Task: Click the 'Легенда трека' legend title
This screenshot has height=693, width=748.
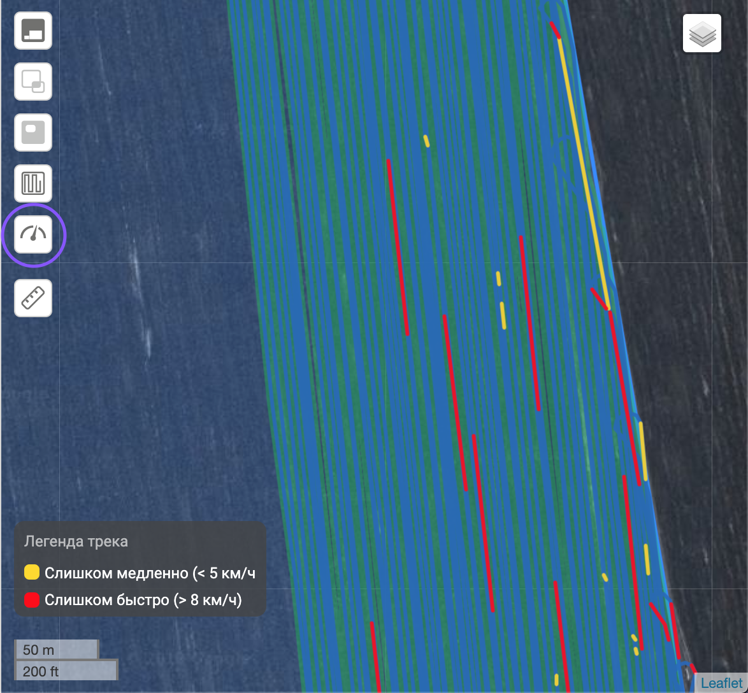Action: [76, 541]
